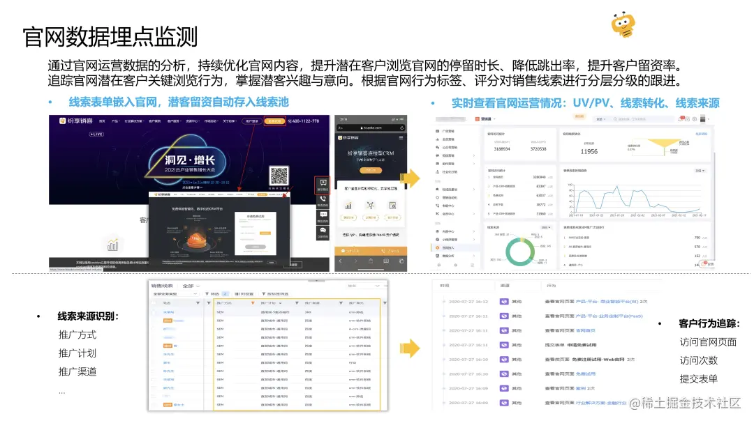Click the small orange button inside trial form
Image resolution: width=754 pixels, height=423 pixels.
[x=265, y=233]
